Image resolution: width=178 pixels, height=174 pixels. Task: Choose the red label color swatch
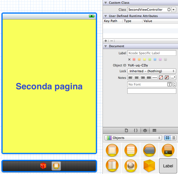point(134,59)
